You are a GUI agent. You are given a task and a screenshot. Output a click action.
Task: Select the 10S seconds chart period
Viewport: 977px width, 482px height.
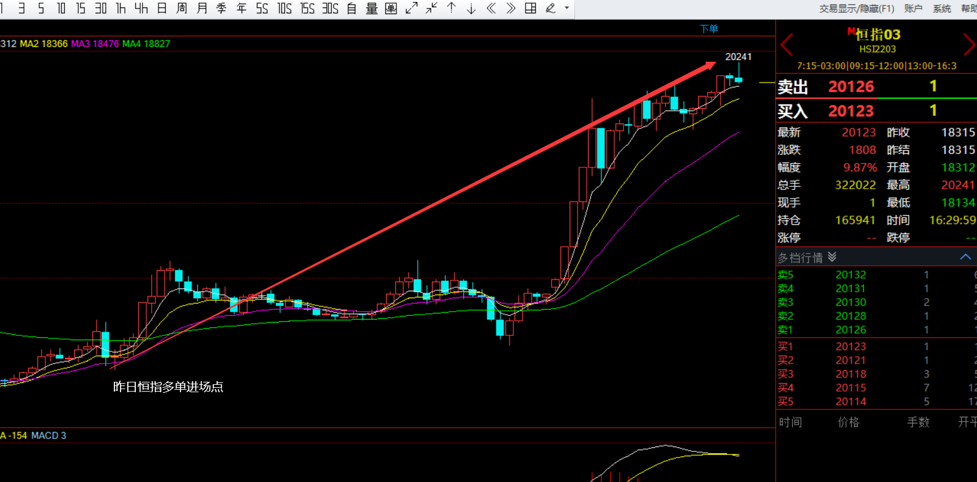coord(284,9)
